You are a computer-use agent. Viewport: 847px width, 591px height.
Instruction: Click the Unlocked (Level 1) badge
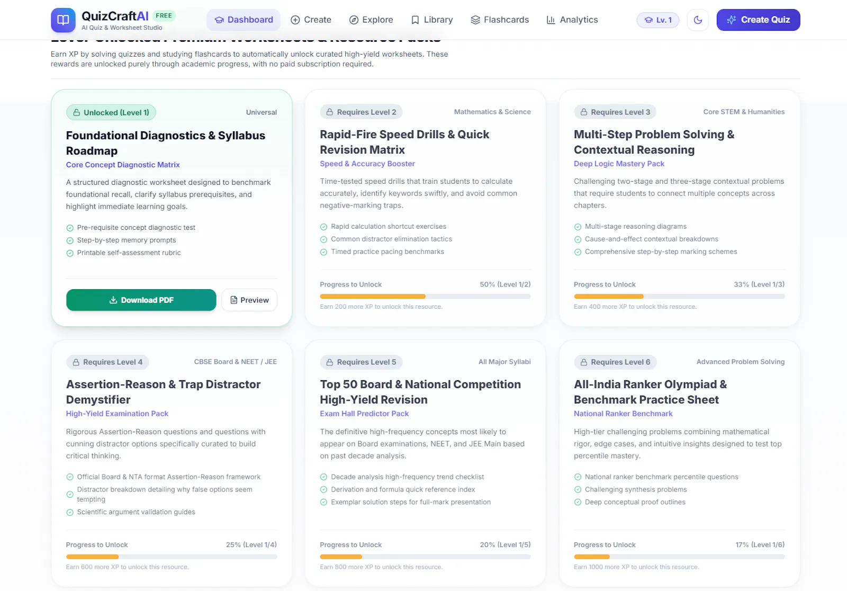tap(111, 112)
